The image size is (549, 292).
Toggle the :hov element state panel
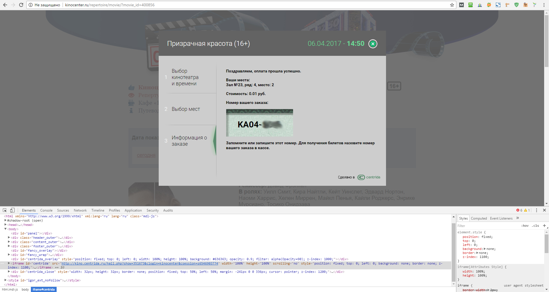point(525,226)
